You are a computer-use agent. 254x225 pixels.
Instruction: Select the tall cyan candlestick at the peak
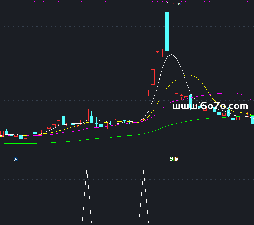(167, 31)
